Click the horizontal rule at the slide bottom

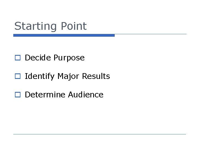click(x=99, y=134)
